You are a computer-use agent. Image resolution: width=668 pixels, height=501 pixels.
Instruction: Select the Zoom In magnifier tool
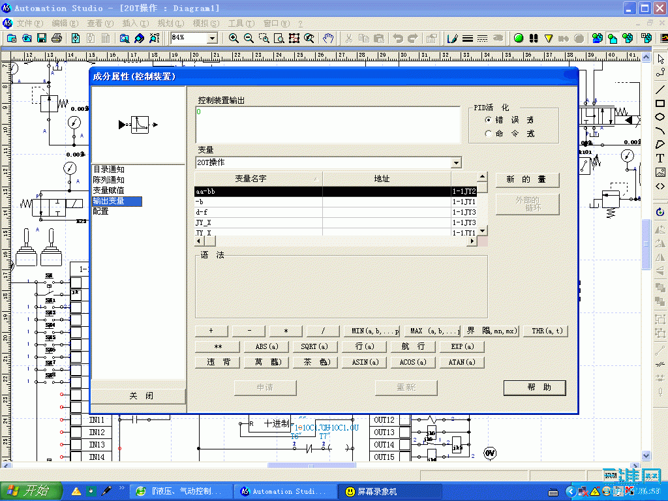[x=234, y=38]
